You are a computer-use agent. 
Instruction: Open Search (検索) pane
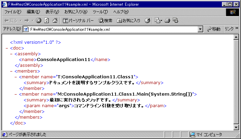pyautogui.click(x=105, y=20)
